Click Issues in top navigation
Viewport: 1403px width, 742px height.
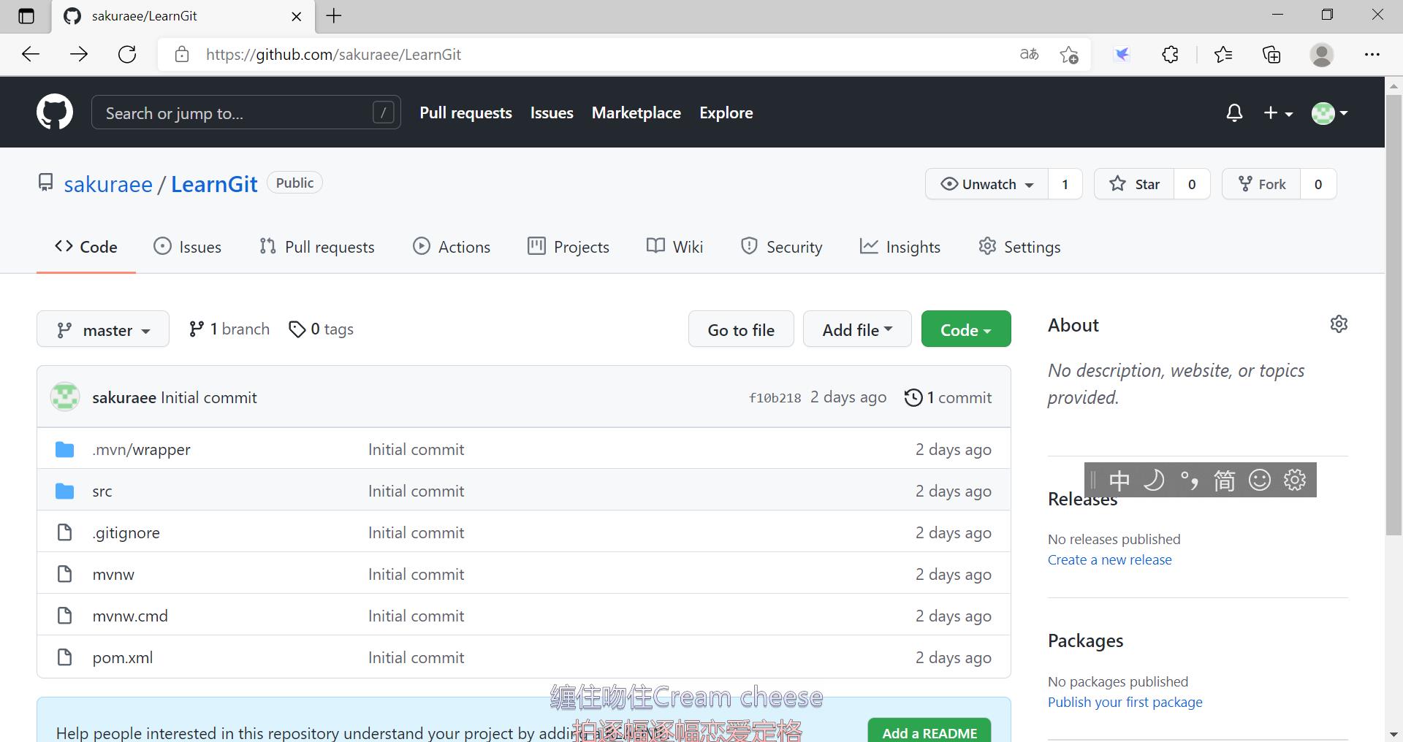(x=552, y=113)
